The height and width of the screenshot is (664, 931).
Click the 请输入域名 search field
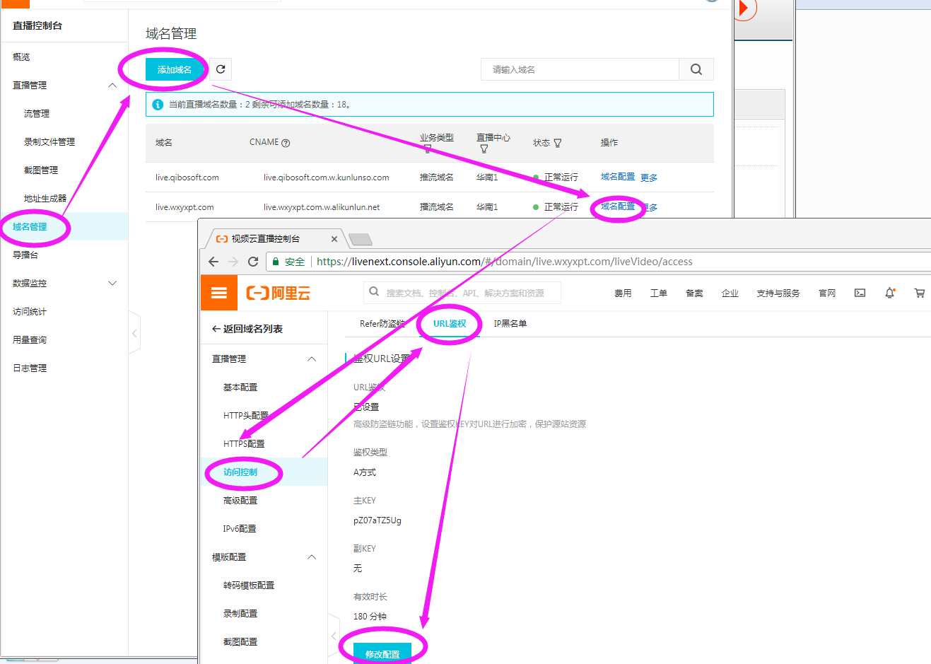click(580, 69)
